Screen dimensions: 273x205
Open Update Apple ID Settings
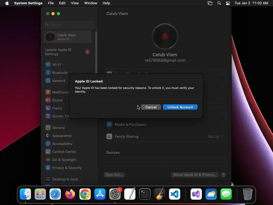tap(67, 52)
